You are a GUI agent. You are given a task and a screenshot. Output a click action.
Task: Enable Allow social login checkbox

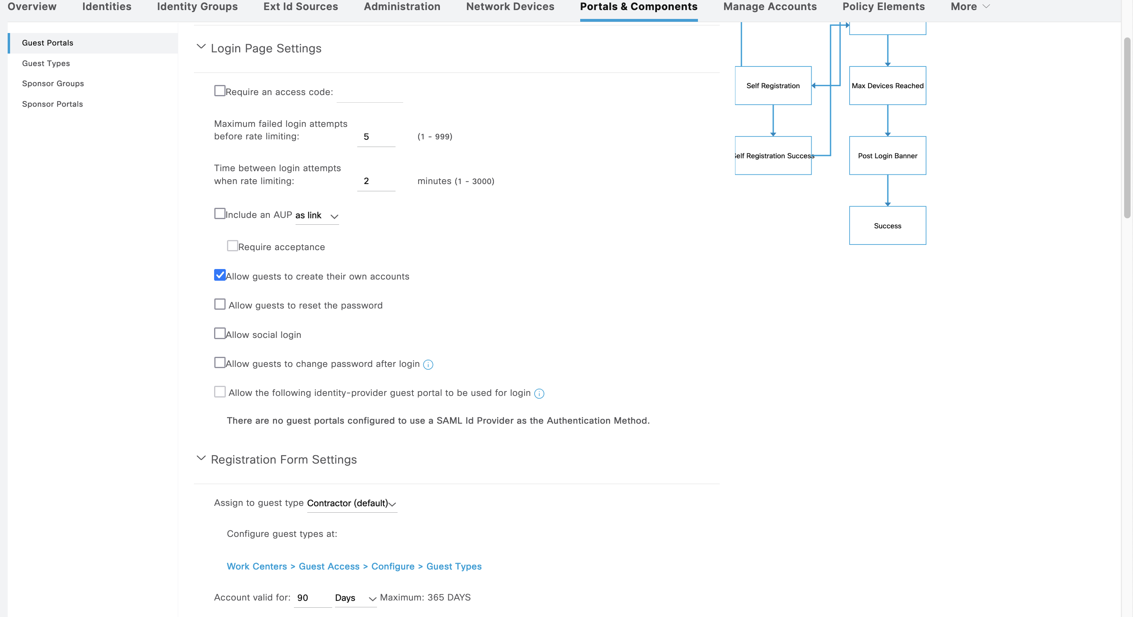tap(219, 333)
